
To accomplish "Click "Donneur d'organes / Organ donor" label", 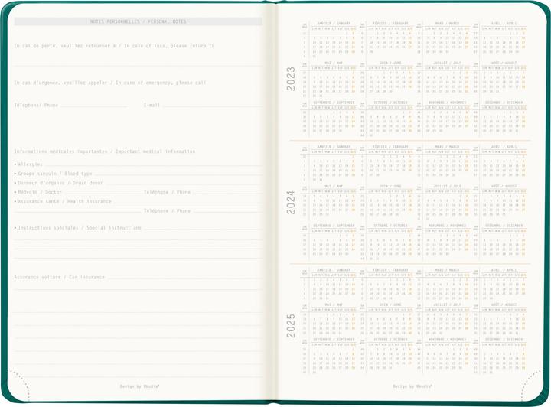I will click(59, 183).
